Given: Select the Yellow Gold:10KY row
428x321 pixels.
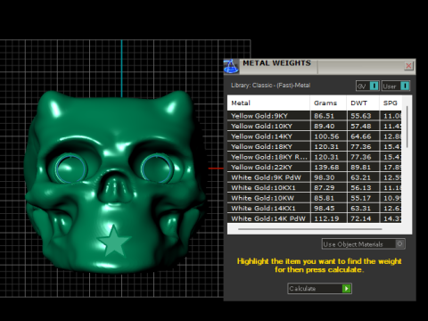Looking at the screenshot, I should click(x=315, y=126).
